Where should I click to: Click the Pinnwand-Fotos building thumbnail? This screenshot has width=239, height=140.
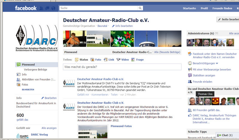tap(93, 132)
